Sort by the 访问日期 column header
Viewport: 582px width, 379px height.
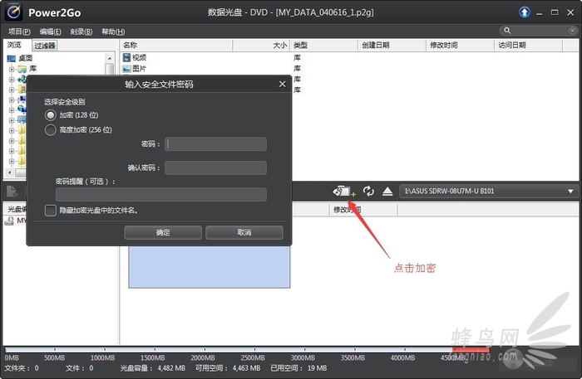coord(529,45)
